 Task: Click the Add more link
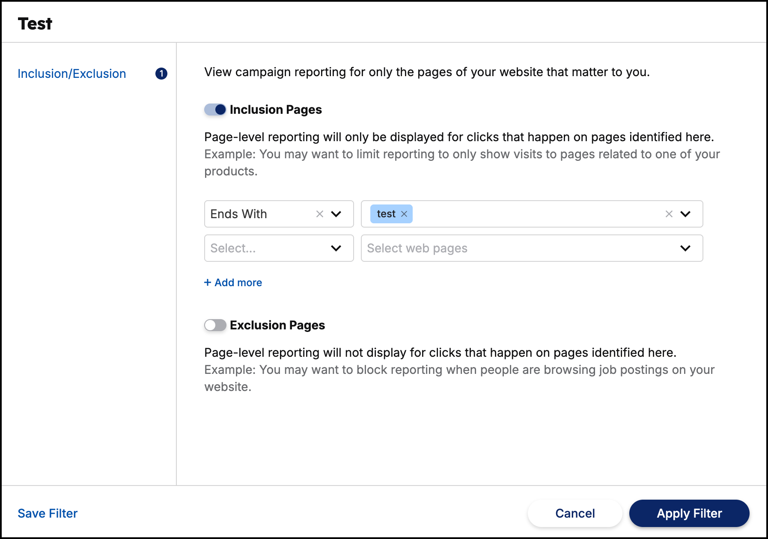(x=233, y=282)
